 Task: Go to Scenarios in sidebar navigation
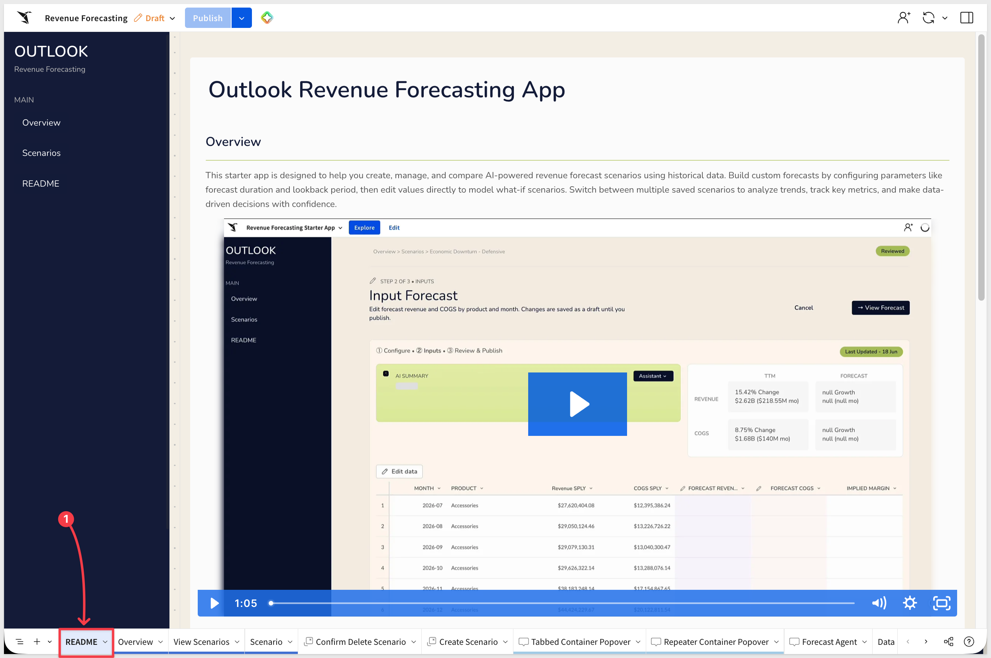point(41,153)
